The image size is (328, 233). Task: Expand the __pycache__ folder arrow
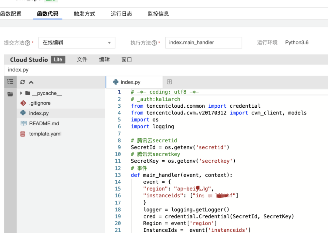[x=21, y=93]
